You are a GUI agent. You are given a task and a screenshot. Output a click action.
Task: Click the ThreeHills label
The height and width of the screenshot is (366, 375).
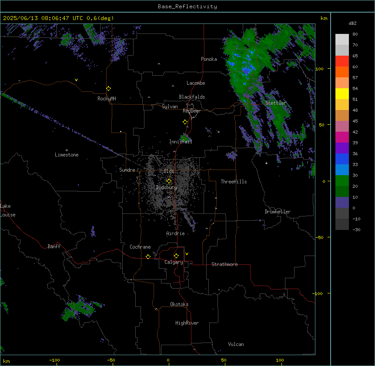tap(234, 182)
